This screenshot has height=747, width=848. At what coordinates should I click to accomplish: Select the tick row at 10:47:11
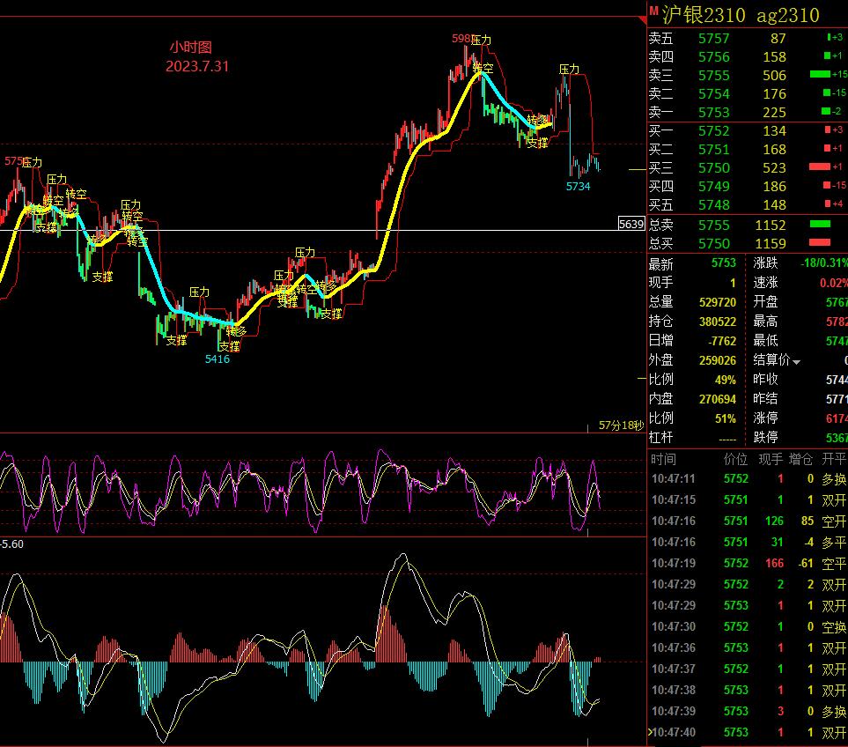coord(748,478)
